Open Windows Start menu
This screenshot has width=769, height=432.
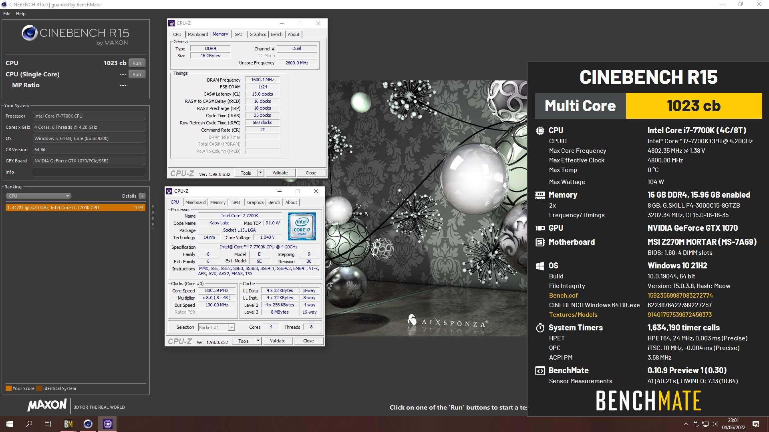(x=10, y=424)
